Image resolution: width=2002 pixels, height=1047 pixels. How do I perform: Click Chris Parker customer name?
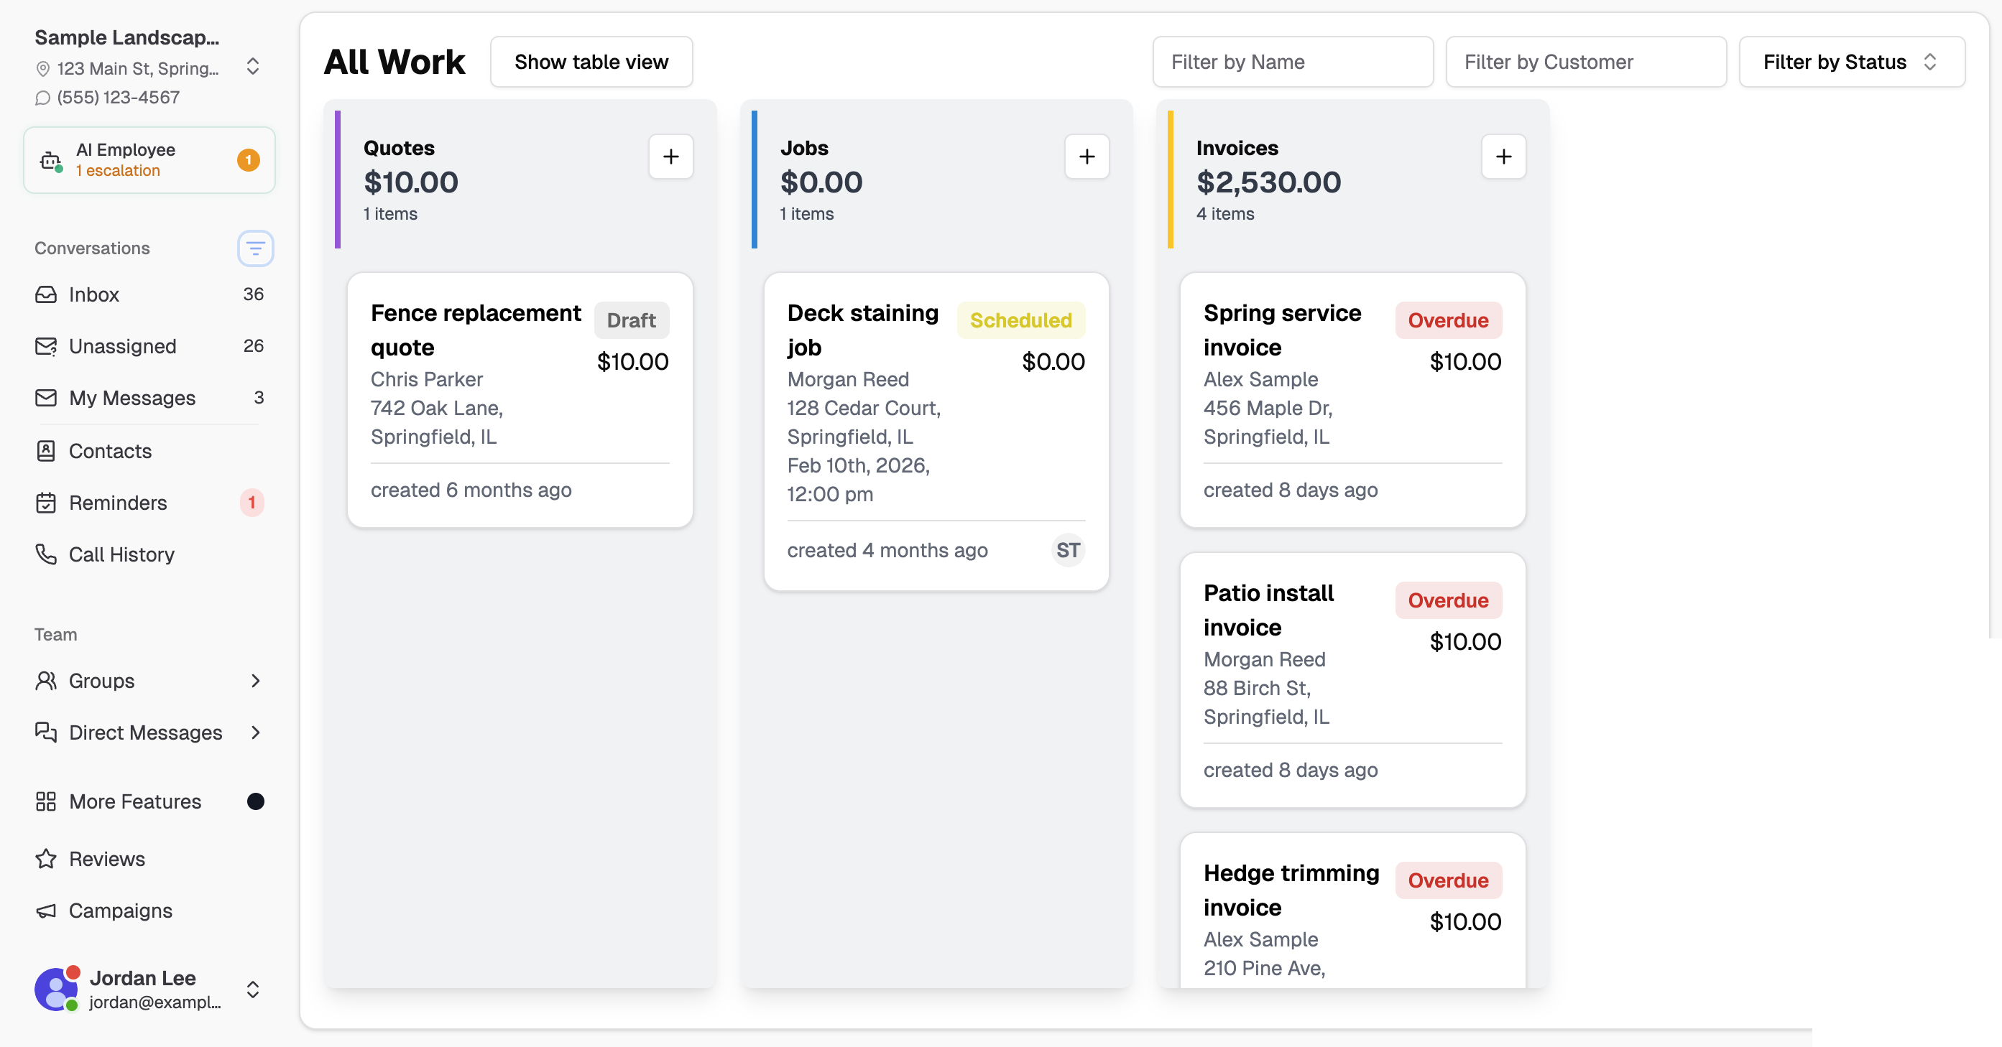(x=427, y=379)
